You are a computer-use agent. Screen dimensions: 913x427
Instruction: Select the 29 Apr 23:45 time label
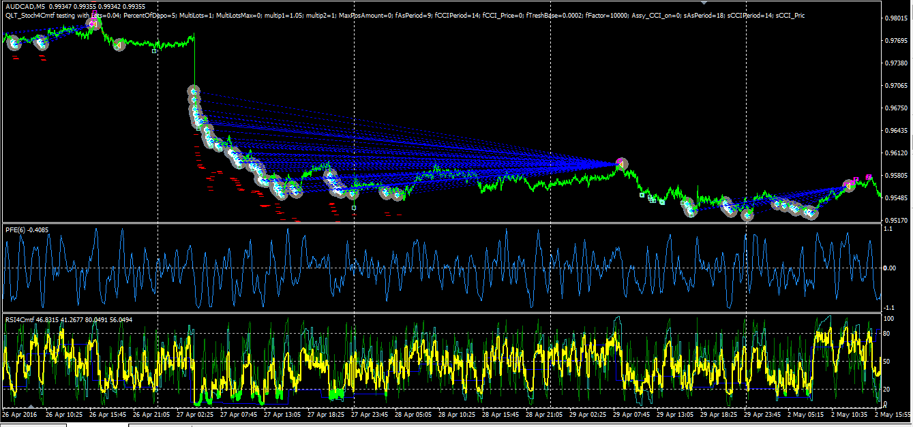point(762,414)
